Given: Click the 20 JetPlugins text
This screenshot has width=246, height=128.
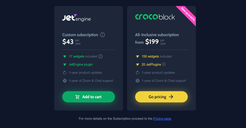Looking at the screenshot, I should tap(151, 64).
